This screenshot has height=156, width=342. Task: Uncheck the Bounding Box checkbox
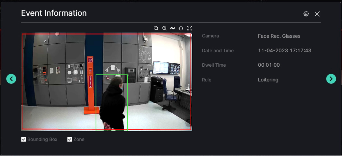tap(24, 140)
